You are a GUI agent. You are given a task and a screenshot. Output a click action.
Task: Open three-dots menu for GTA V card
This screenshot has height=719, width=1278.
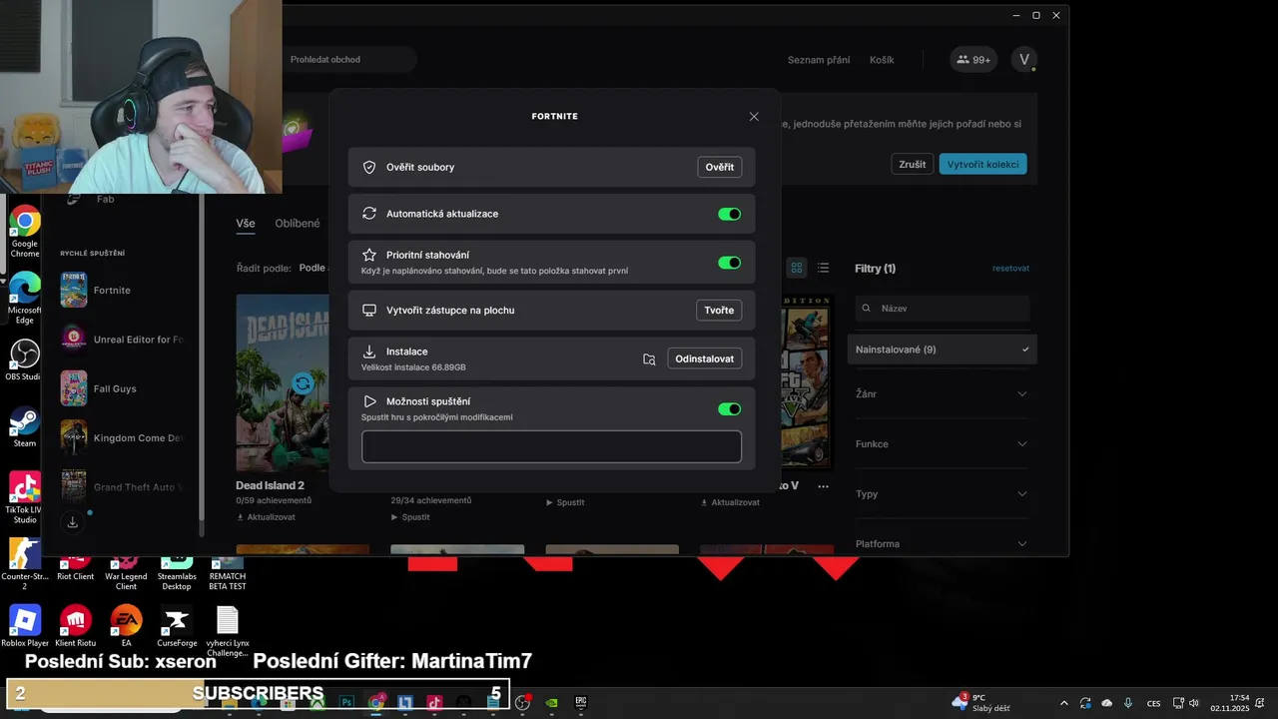tap(823, 486)
